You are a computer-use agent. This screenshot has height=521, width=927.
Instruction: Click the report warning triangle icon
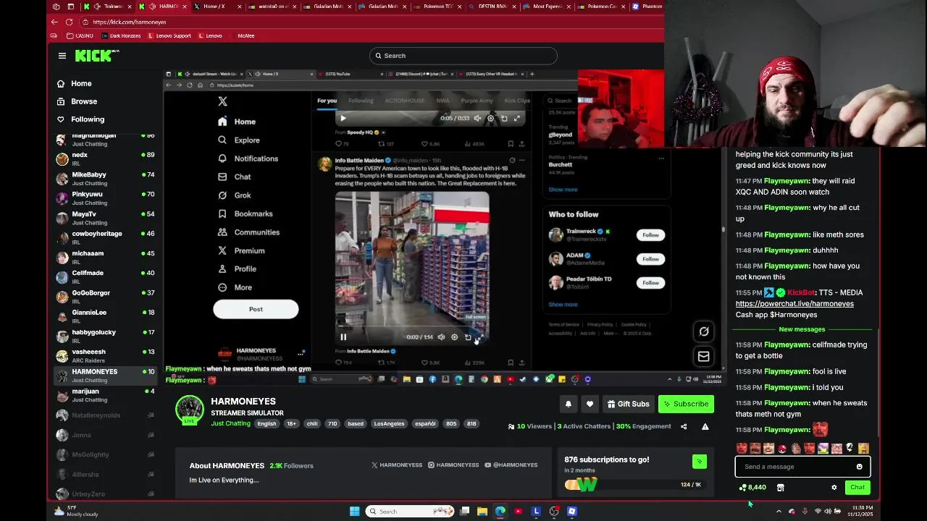click(705, 426)
